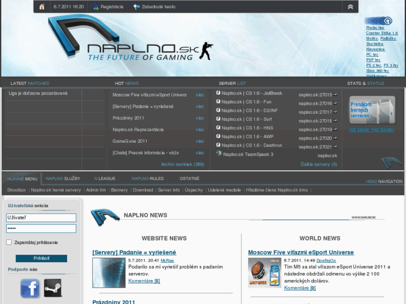Open the Prenájom herných serverov banner
This screenshot has height=304, width=406.
coord(372,110)
